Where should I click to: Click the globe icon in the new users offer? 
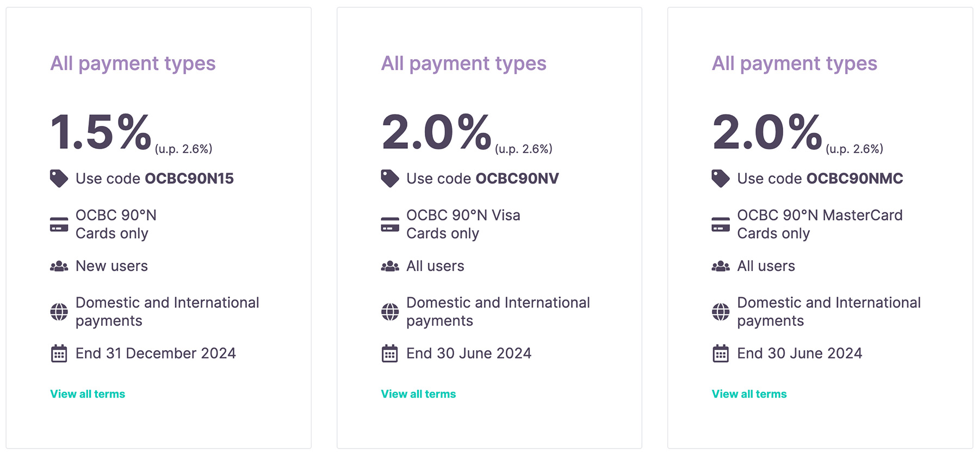(59, 312)
